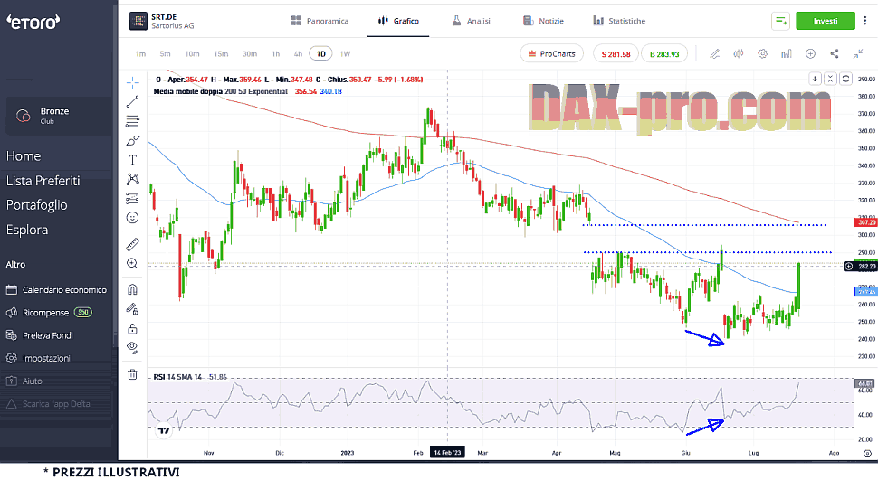Hide all drawings with eye icon

(133, 348)
